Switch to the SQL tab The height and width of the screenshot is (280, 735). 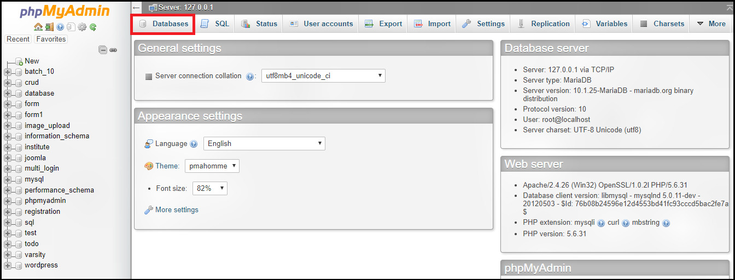(x=214, y=24)
